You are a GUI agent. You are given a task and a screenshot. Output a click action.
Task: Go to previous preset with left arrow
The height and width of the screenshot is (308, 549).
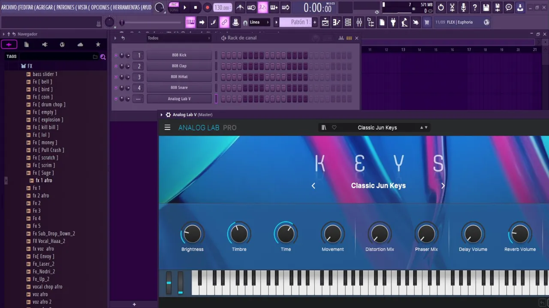click(314, 186)
